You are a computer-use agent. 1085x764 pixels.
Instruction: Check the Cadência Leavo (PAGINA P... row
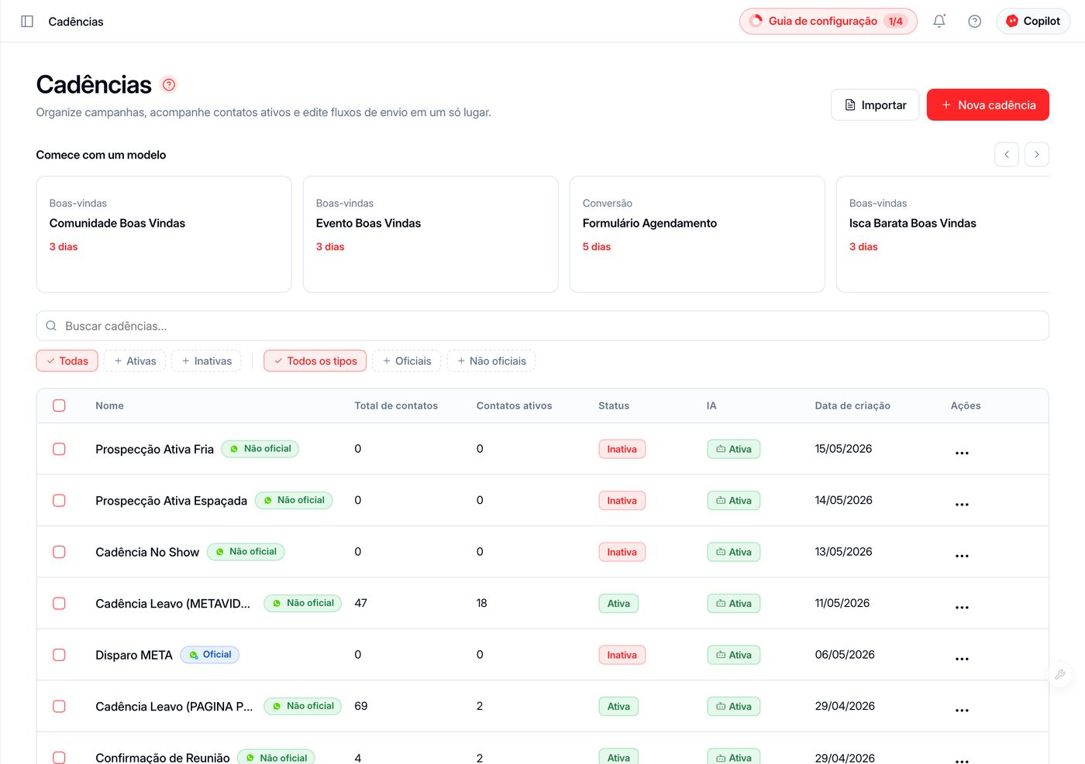tap(59, 707)
